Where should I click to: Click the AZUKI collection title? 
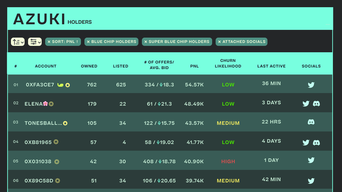(x=39, y=19)
